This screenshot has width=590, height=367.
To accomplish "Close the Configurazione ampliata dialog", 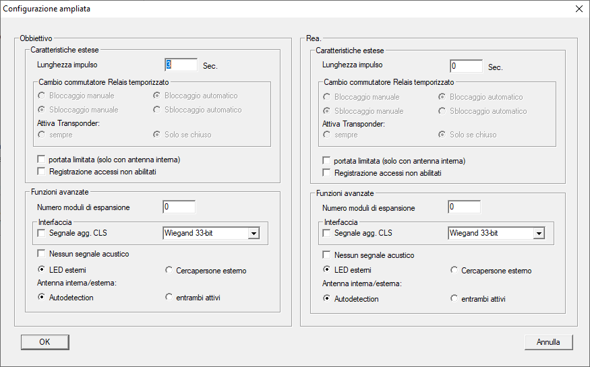I will pos(579,9).
